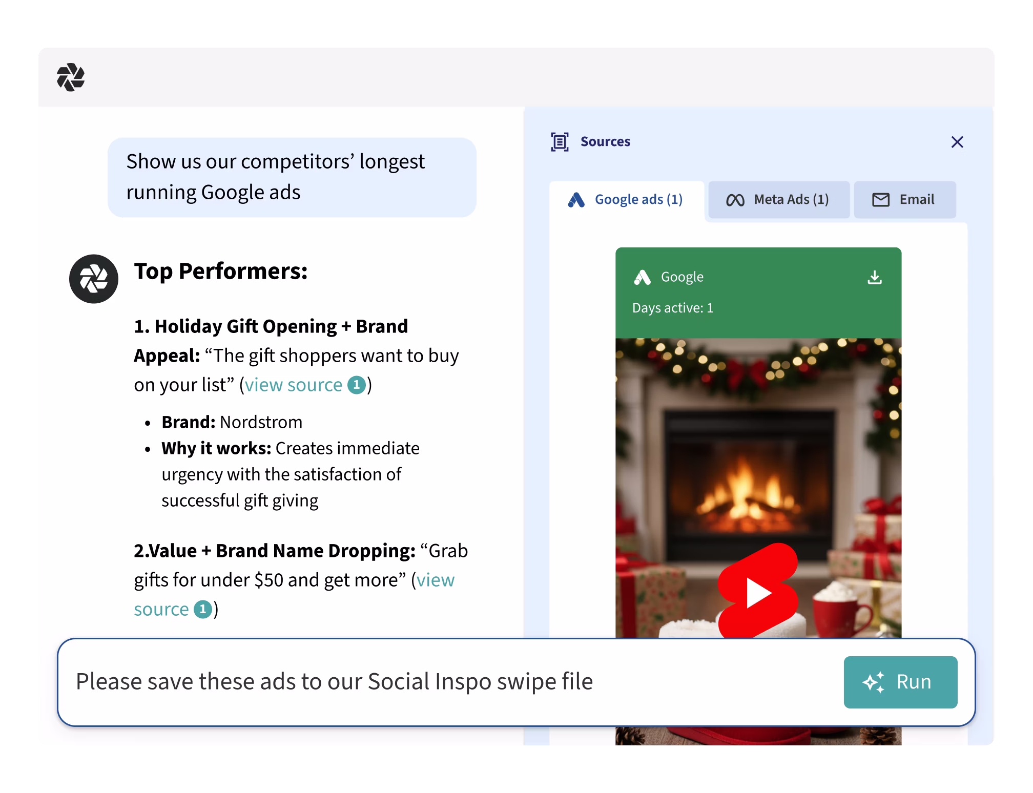Open view source link for Holiday Gift ad

click(x=293, y=385)
